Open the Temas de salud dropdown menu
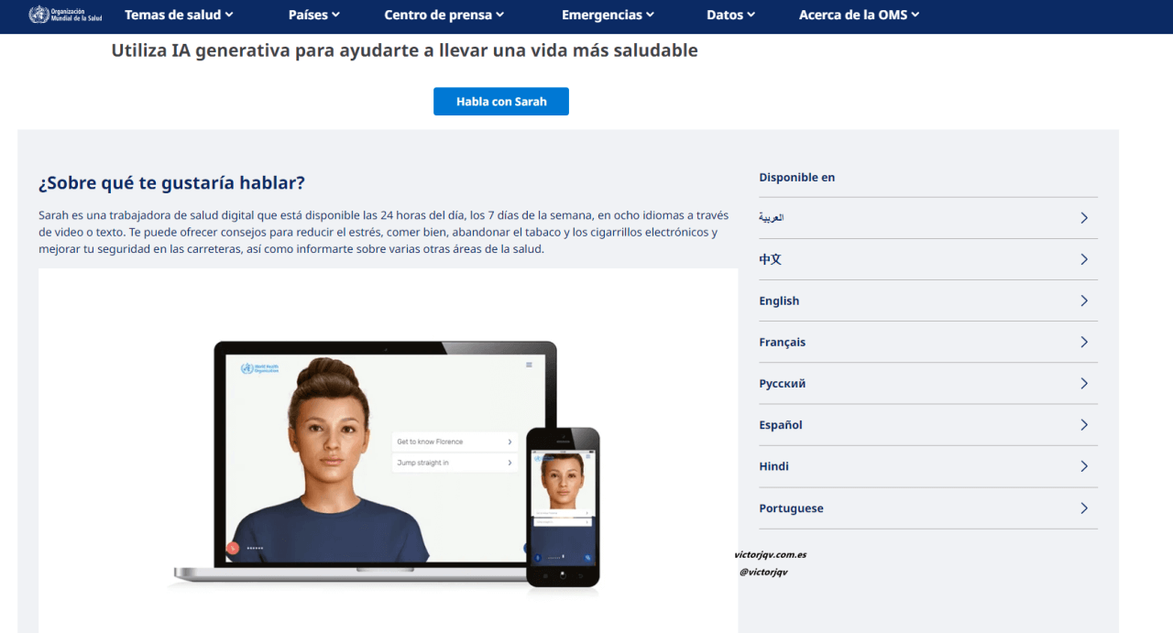The width and height of the screenshot is (1173, 633). pos(179,15)
